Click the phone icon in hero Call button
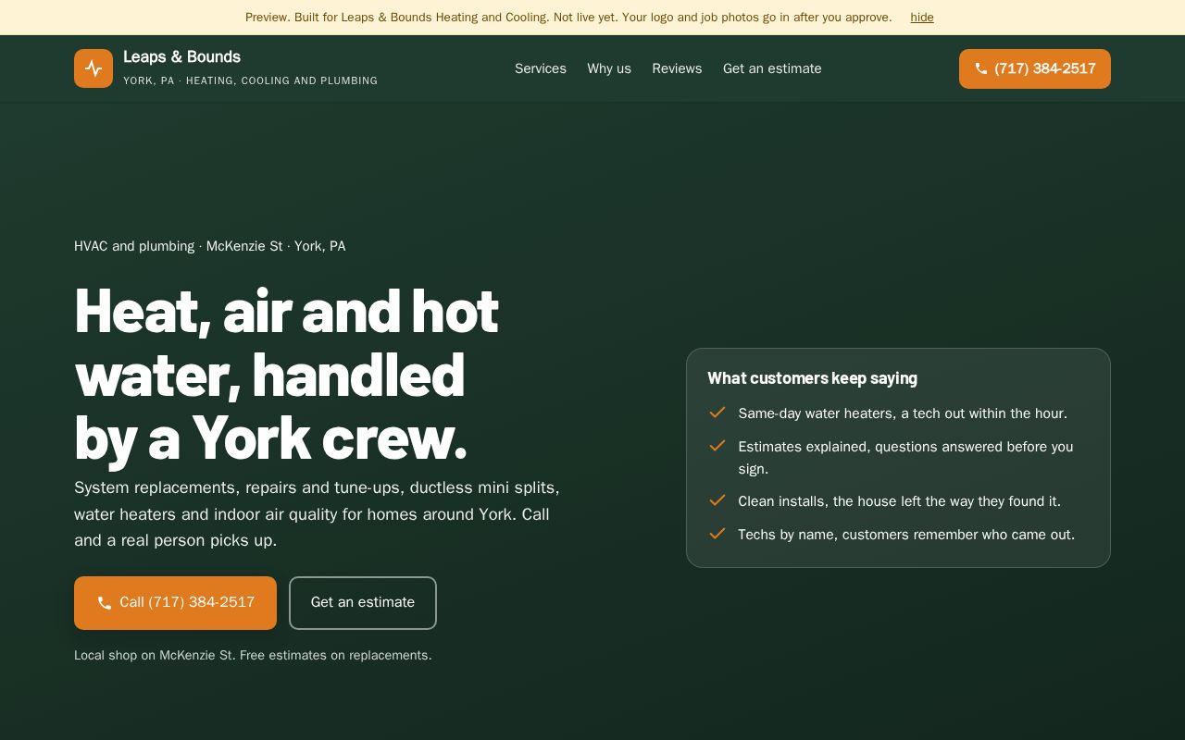Image resolution: width=1185 pixels, height=740 pixels. tap(105, 603)
